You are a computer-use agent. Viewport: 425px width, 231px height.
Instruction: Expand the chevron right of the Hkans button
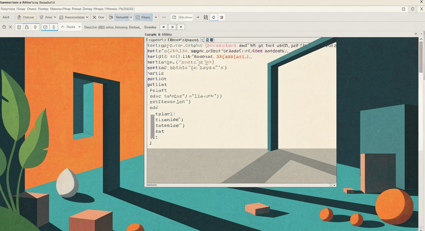tap(155, 17)
